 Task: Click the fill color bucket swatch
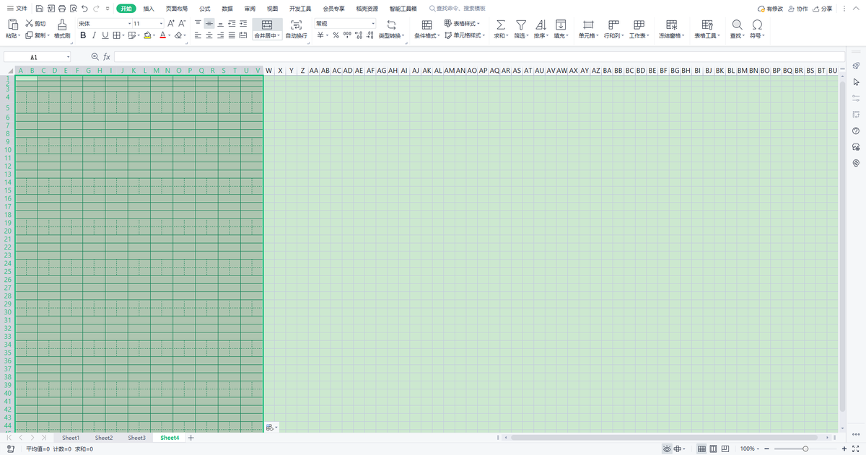click(x=147, y=35)
